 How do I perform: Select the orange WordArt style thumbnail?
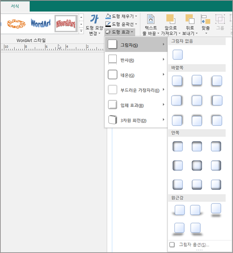[16, 24]
